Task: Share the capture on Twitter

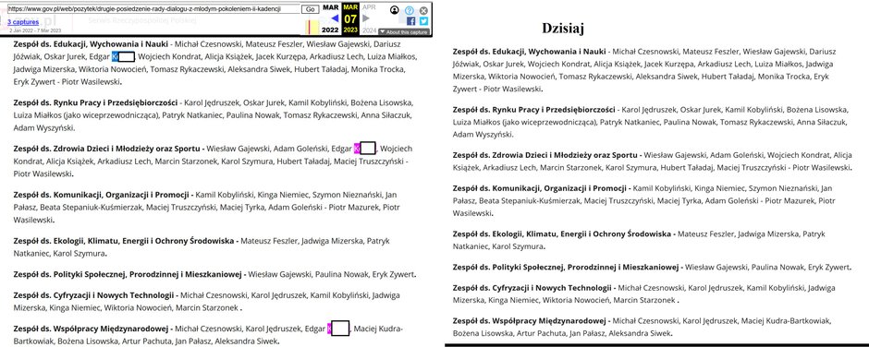Action: 423,21
